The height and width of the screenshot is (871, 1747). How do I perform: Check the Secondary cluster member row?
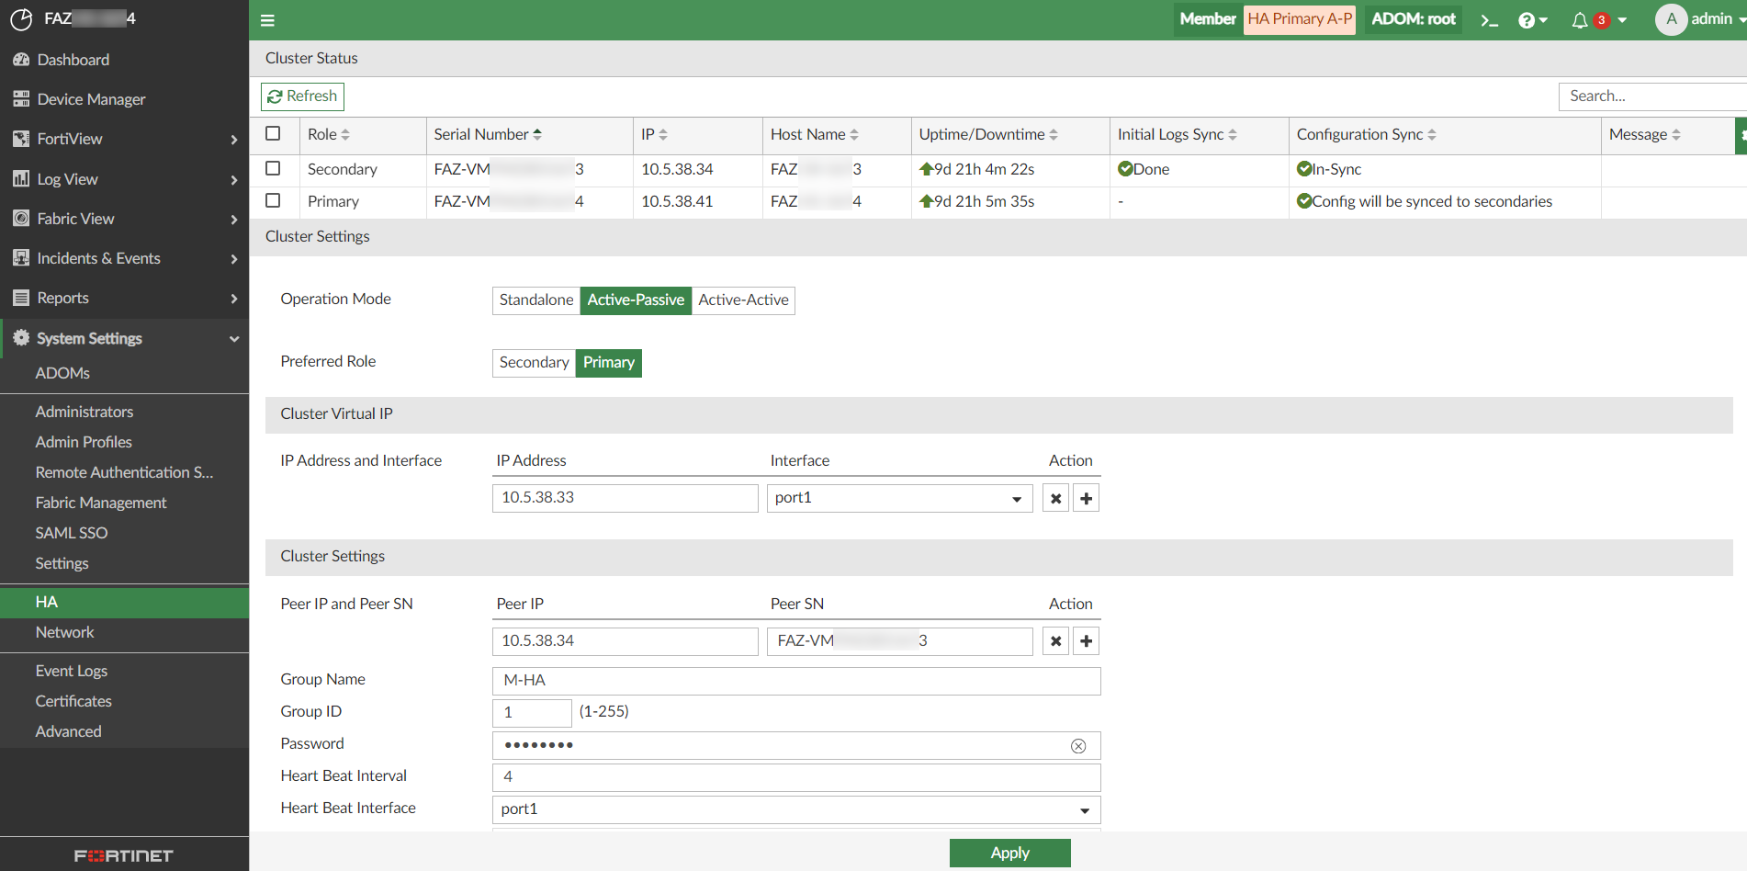tap(273, 169)
